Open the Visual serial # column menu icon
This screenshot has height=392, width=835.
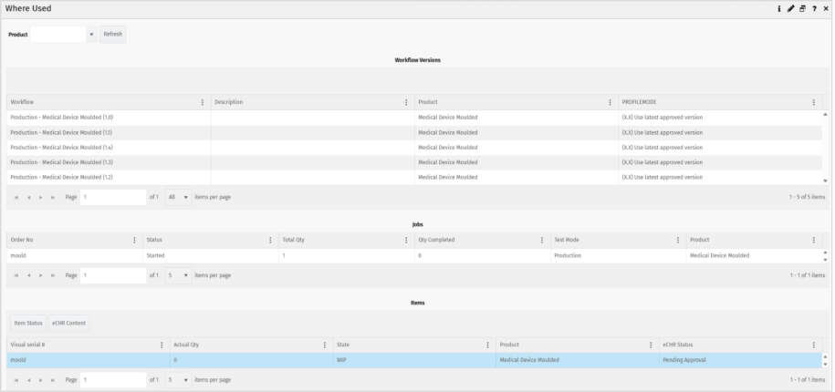click(x=162, y=346)
